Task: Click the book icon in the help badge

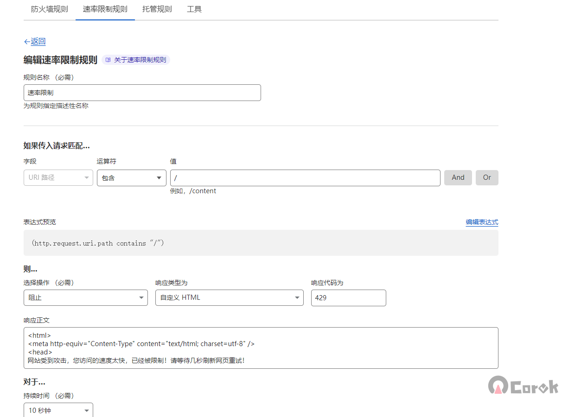Action: click(108, 60)
